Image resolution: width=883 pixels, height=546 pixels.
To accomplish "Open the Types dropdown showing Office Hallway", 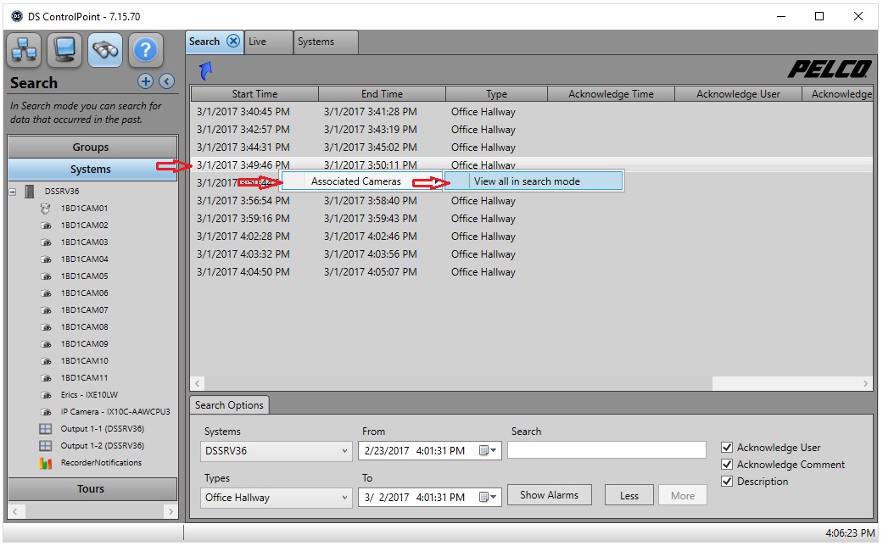I will (x=344, y=498).
